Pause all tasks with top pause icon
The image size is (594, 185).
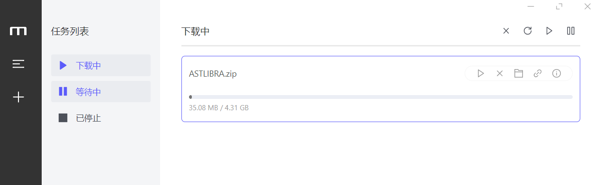[x=571, y=31]
